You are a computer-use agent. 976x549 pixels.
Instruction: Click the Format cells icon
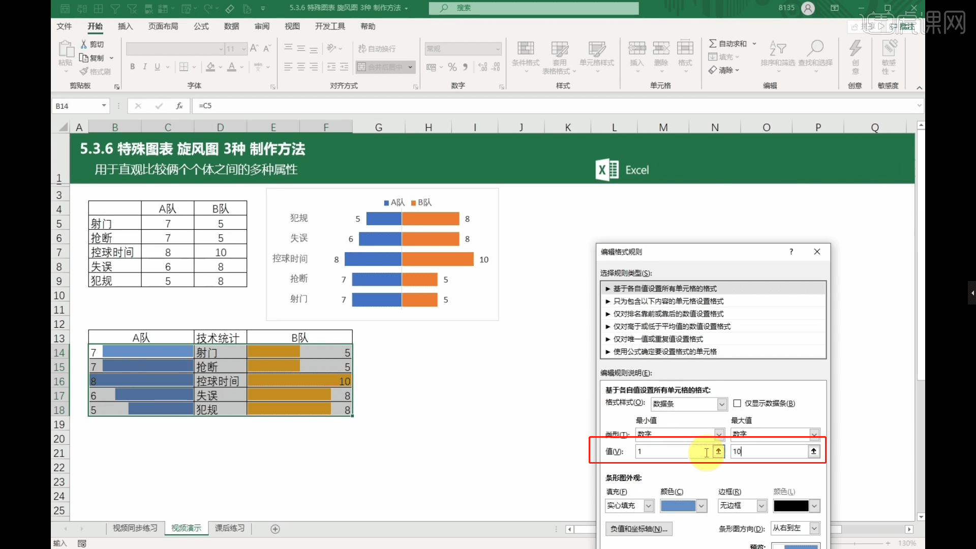(685, 48)
